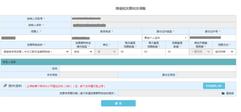The width and height of the screenshot is (241, 112).
Task: Click the folder icon next to 请选择
Action: coord(223,94)
